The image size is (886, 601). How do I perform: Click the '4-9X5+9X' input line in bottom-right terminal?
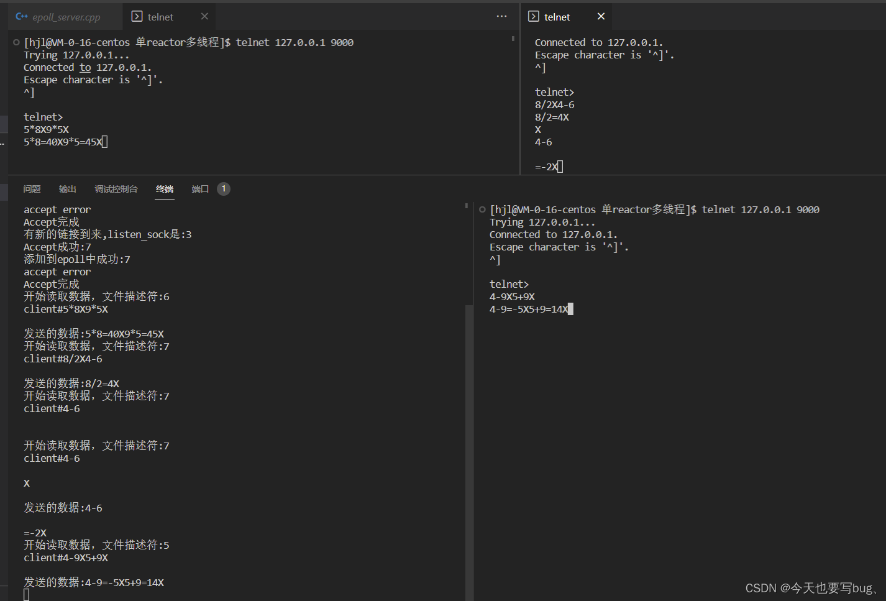(x=512, y=296)
